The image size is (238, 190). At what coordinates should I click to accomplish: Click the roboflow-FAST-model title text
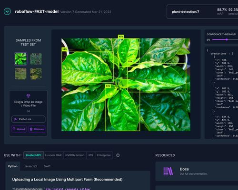[37, 12]
